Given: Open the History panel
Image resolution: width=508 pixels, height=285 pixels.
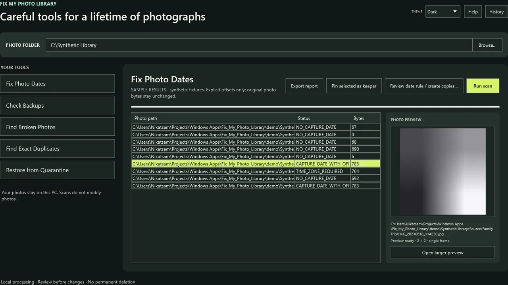Looking at the screenshot, I should click(496, 11).
